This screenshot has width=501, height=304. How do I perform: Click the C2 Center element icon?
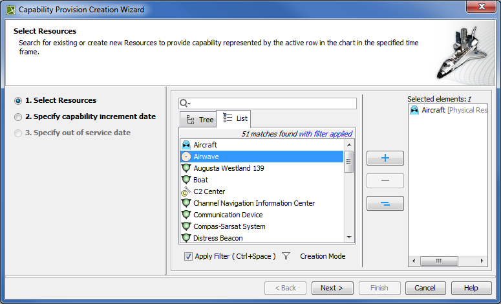pyautogui.click(x=186, y=191)
